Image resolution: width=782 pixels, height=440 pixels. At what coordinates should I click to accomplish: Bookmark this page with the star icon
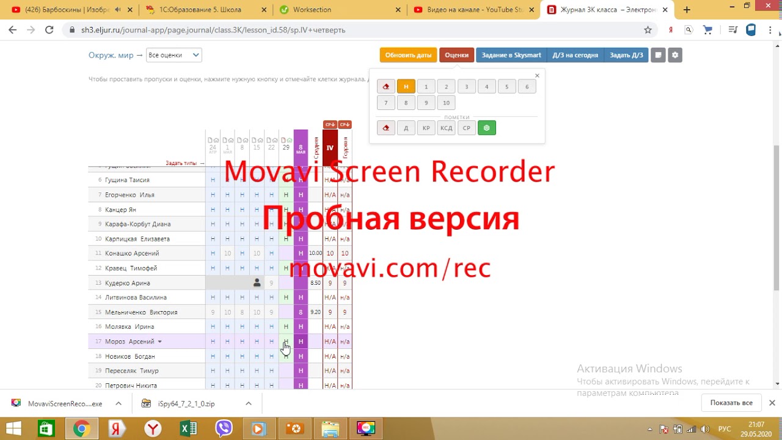point(648,29)
